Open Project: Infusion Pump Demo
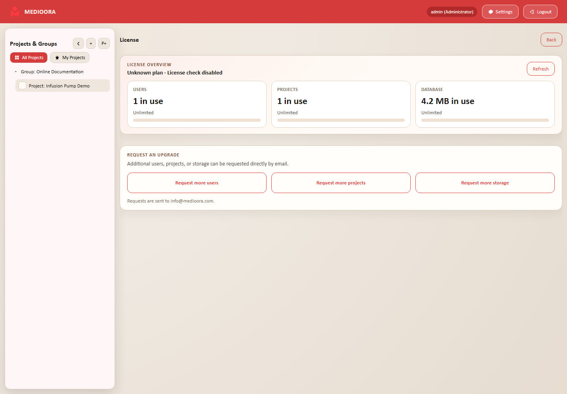This screenshot has width=567, height=394. pyautogui.click(x=63, y=85)
